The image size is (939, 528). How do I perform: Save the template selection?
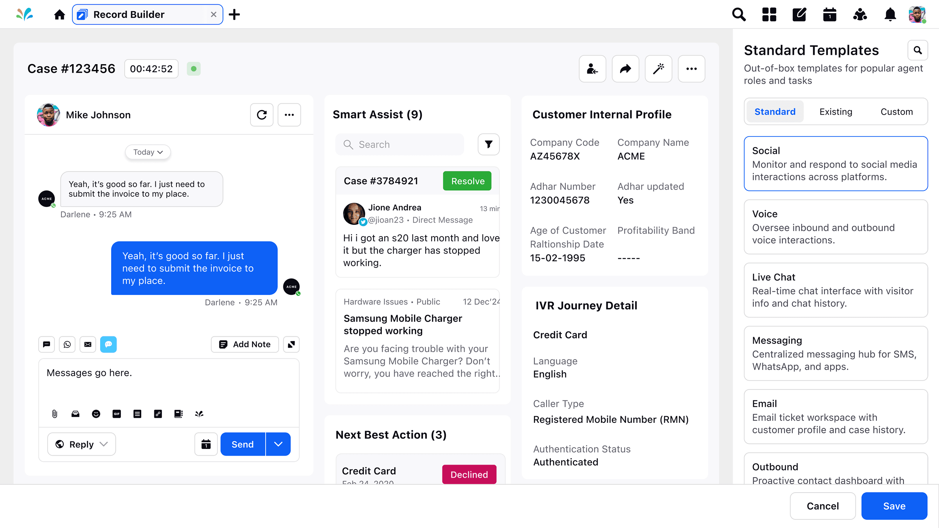[x=894, y=506]
